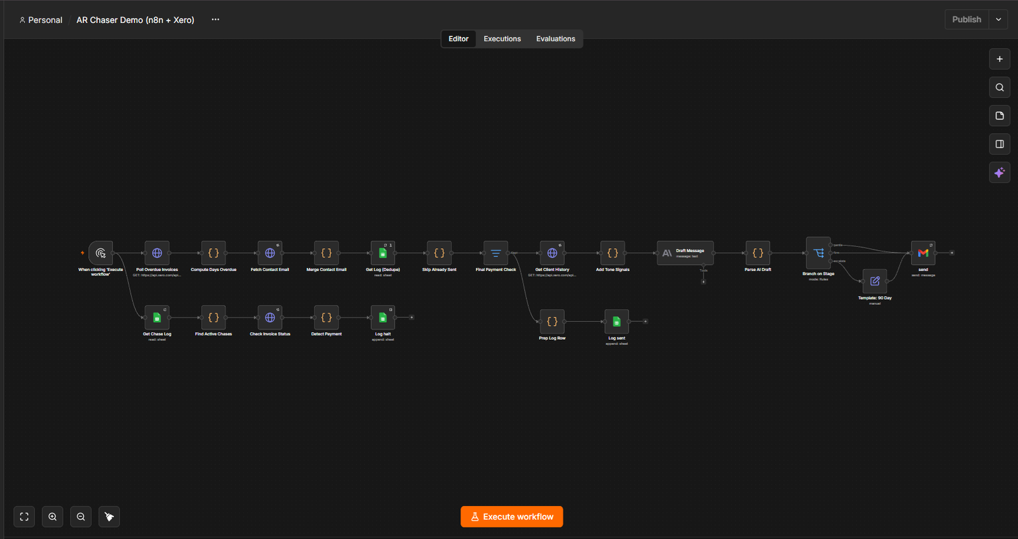
Task: Select the Draft Message AI node
Action: pyautogui.click(x=685, y=253)
